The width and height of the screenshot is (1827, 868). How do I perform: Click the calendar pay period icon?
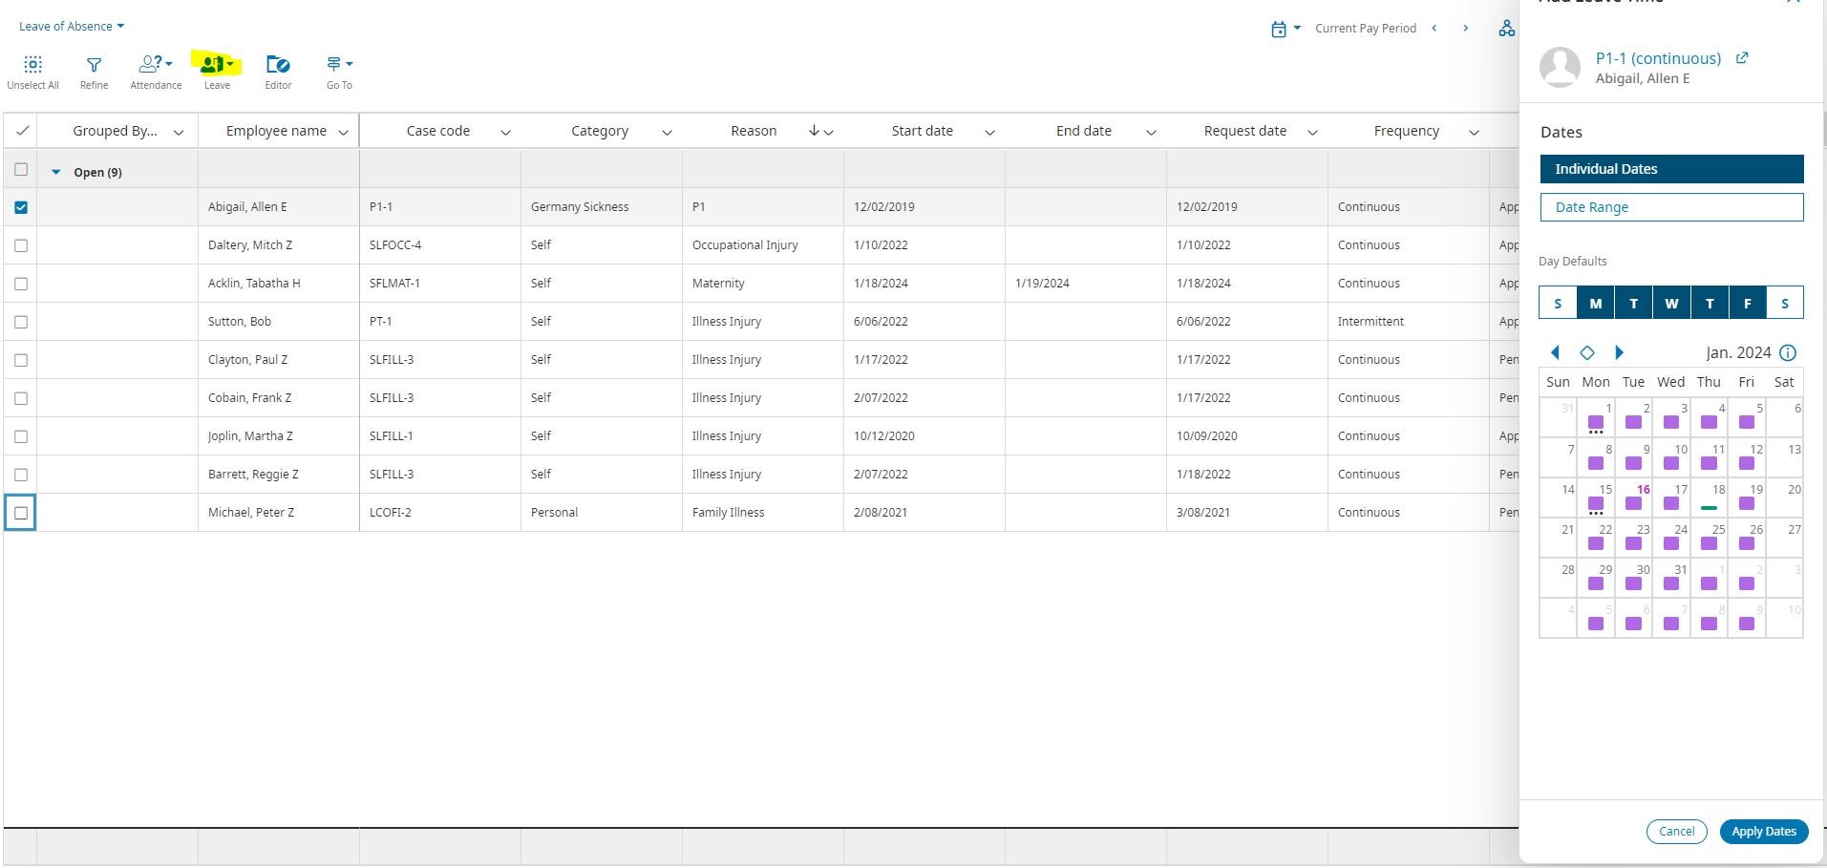click(1279, 29)
